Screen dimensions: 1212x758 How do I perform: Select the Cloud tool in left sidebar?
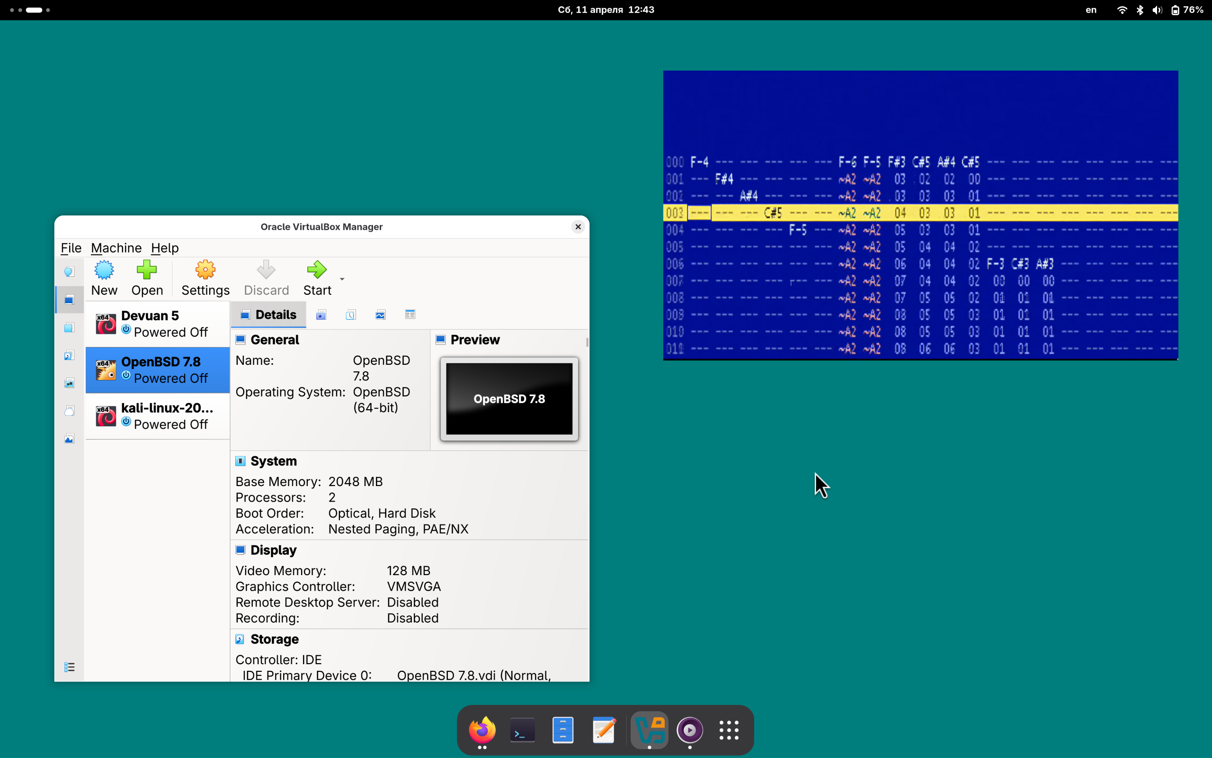[x=69, y=411]
